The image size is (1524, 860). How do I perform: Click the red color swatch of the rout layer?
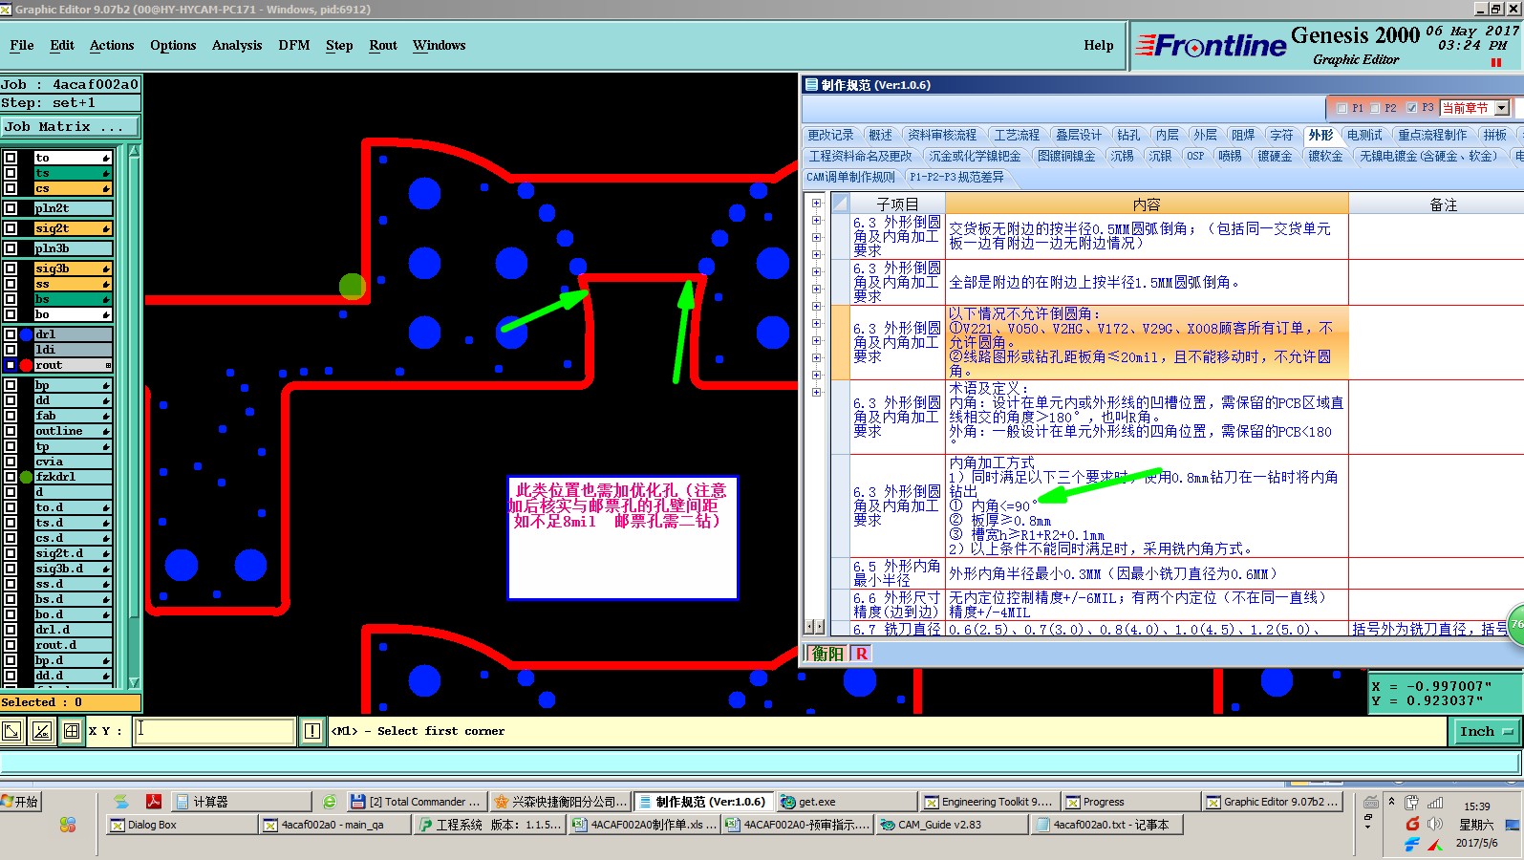click(26, 365)
